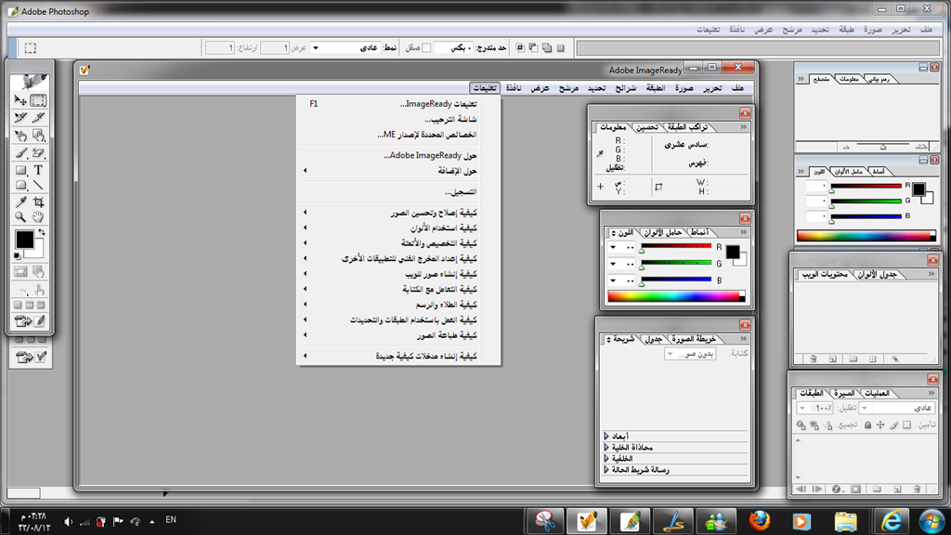Create new layer icon in Layers panel
This screenshot has height=535, width=951.
click(x=897, y=489)
